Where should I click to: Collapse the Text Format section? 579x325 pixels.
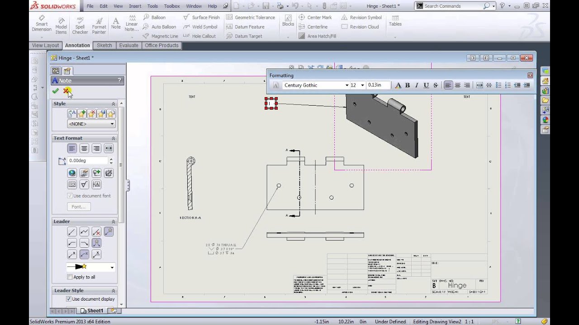(114, 138)
